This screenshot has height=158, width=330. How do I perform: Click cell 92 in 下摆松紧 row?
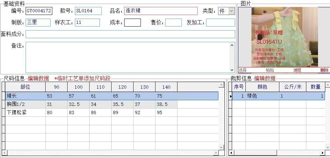point(145,113)
